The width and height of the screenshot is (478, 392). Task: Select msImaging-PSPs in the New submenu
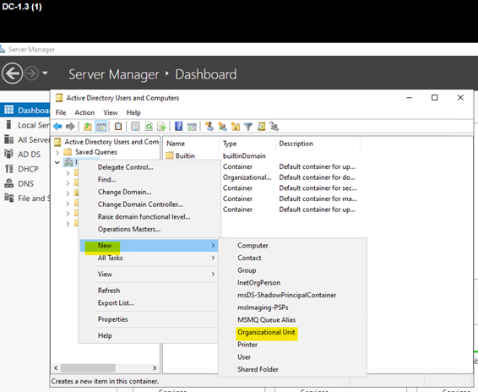292,308
